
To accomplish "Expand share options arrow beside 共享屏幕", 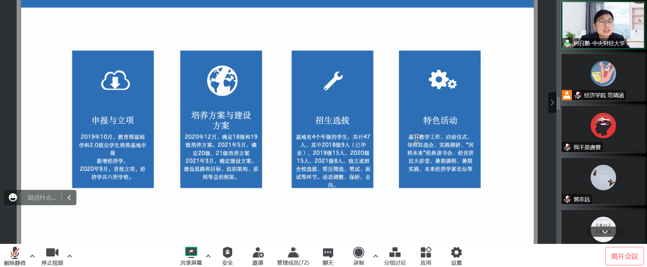I will [x=208, y=256].
